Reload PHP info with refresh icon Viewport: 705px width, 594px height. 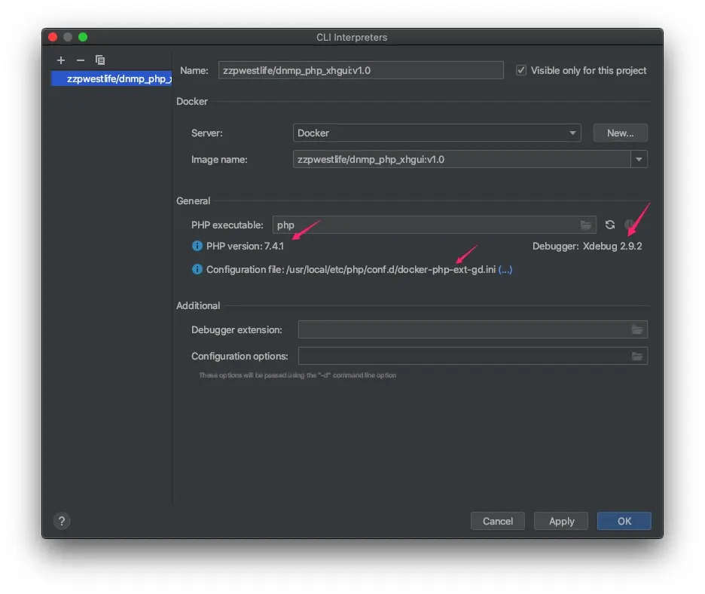point(609,225)
